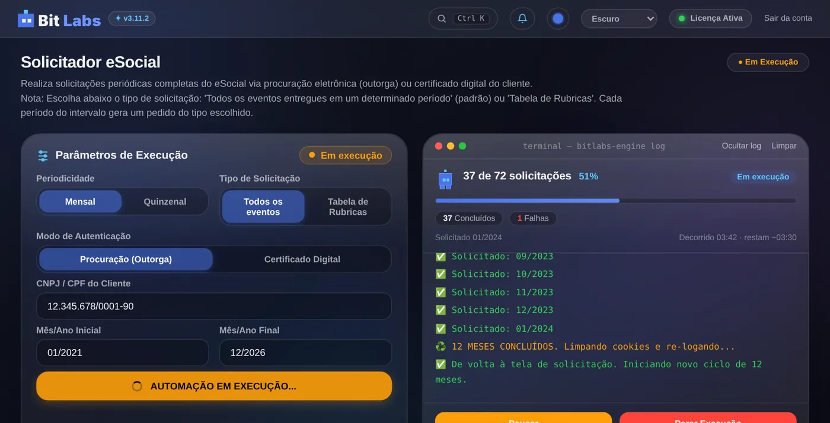Screen dimensions: 830x423
Task: Select Quinzenal periodicity
Action: [x=165, y=202]
